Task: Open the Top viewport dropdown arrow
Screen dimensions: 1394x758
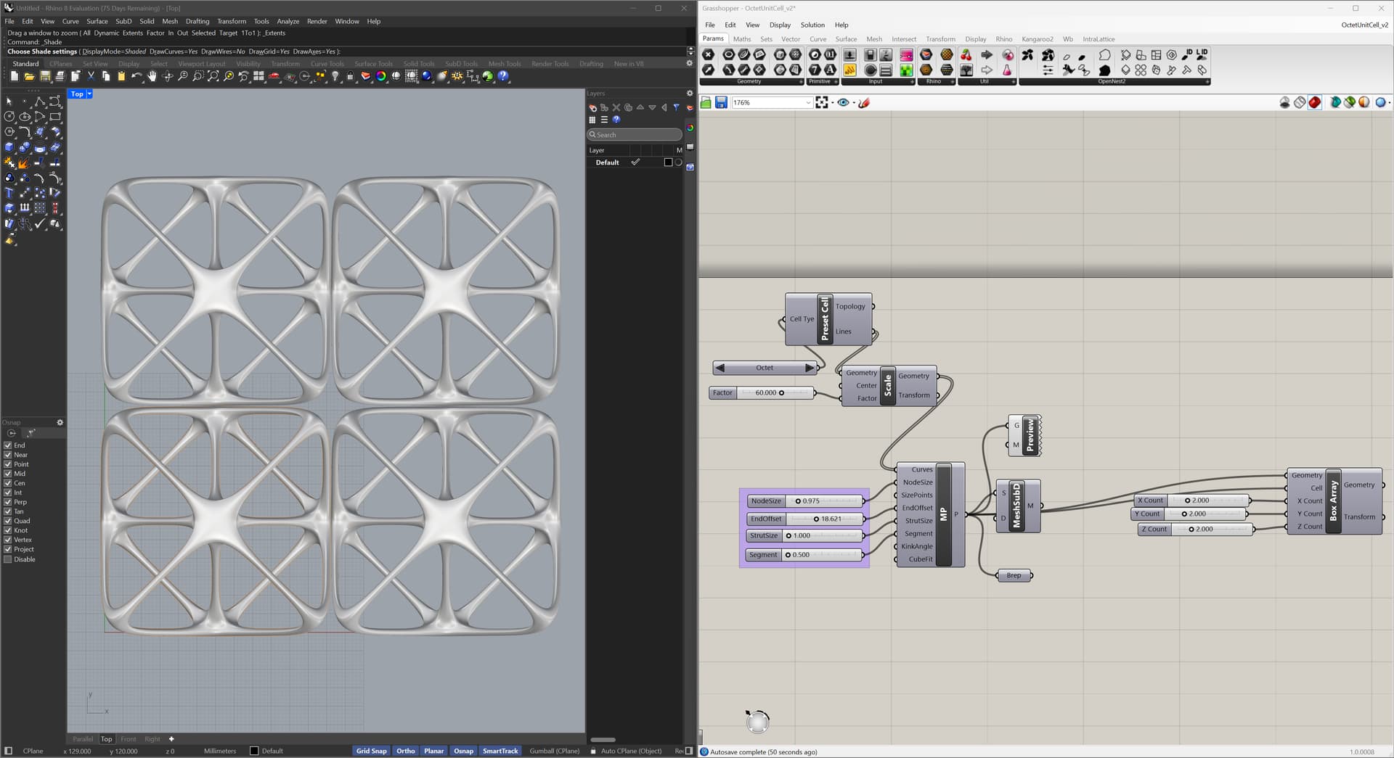Action: pyautogui.click(x=89, y=94)
